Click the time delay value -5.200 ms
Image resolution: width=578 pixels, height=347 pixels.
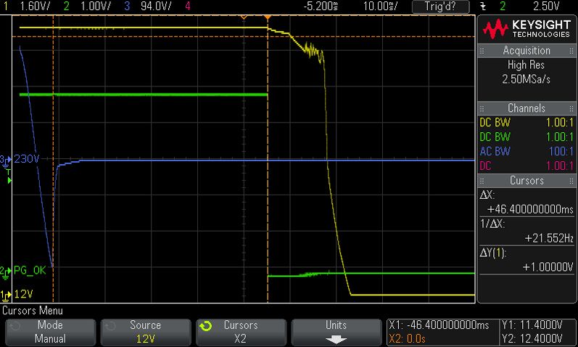[x=321, y=6]
